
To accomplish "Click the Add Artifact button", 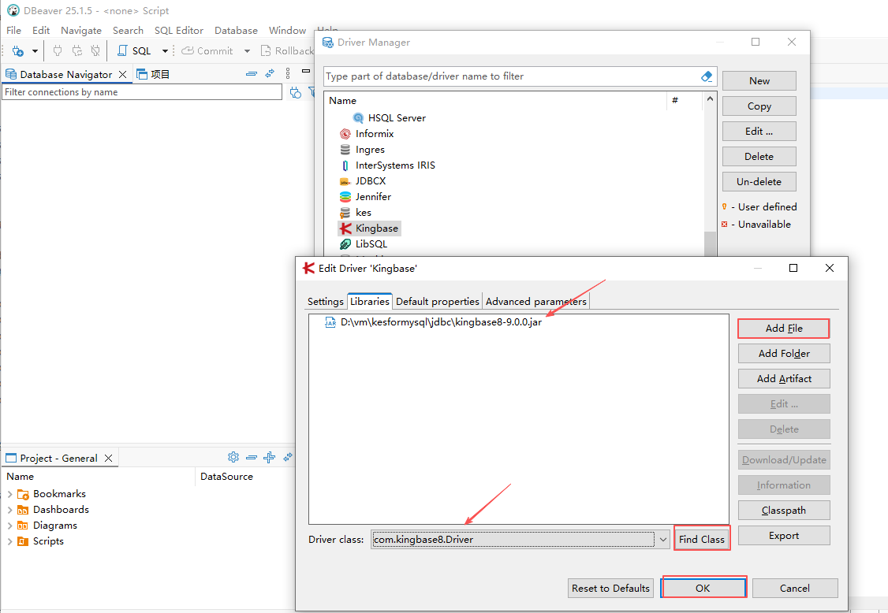I will pos(784,379).
